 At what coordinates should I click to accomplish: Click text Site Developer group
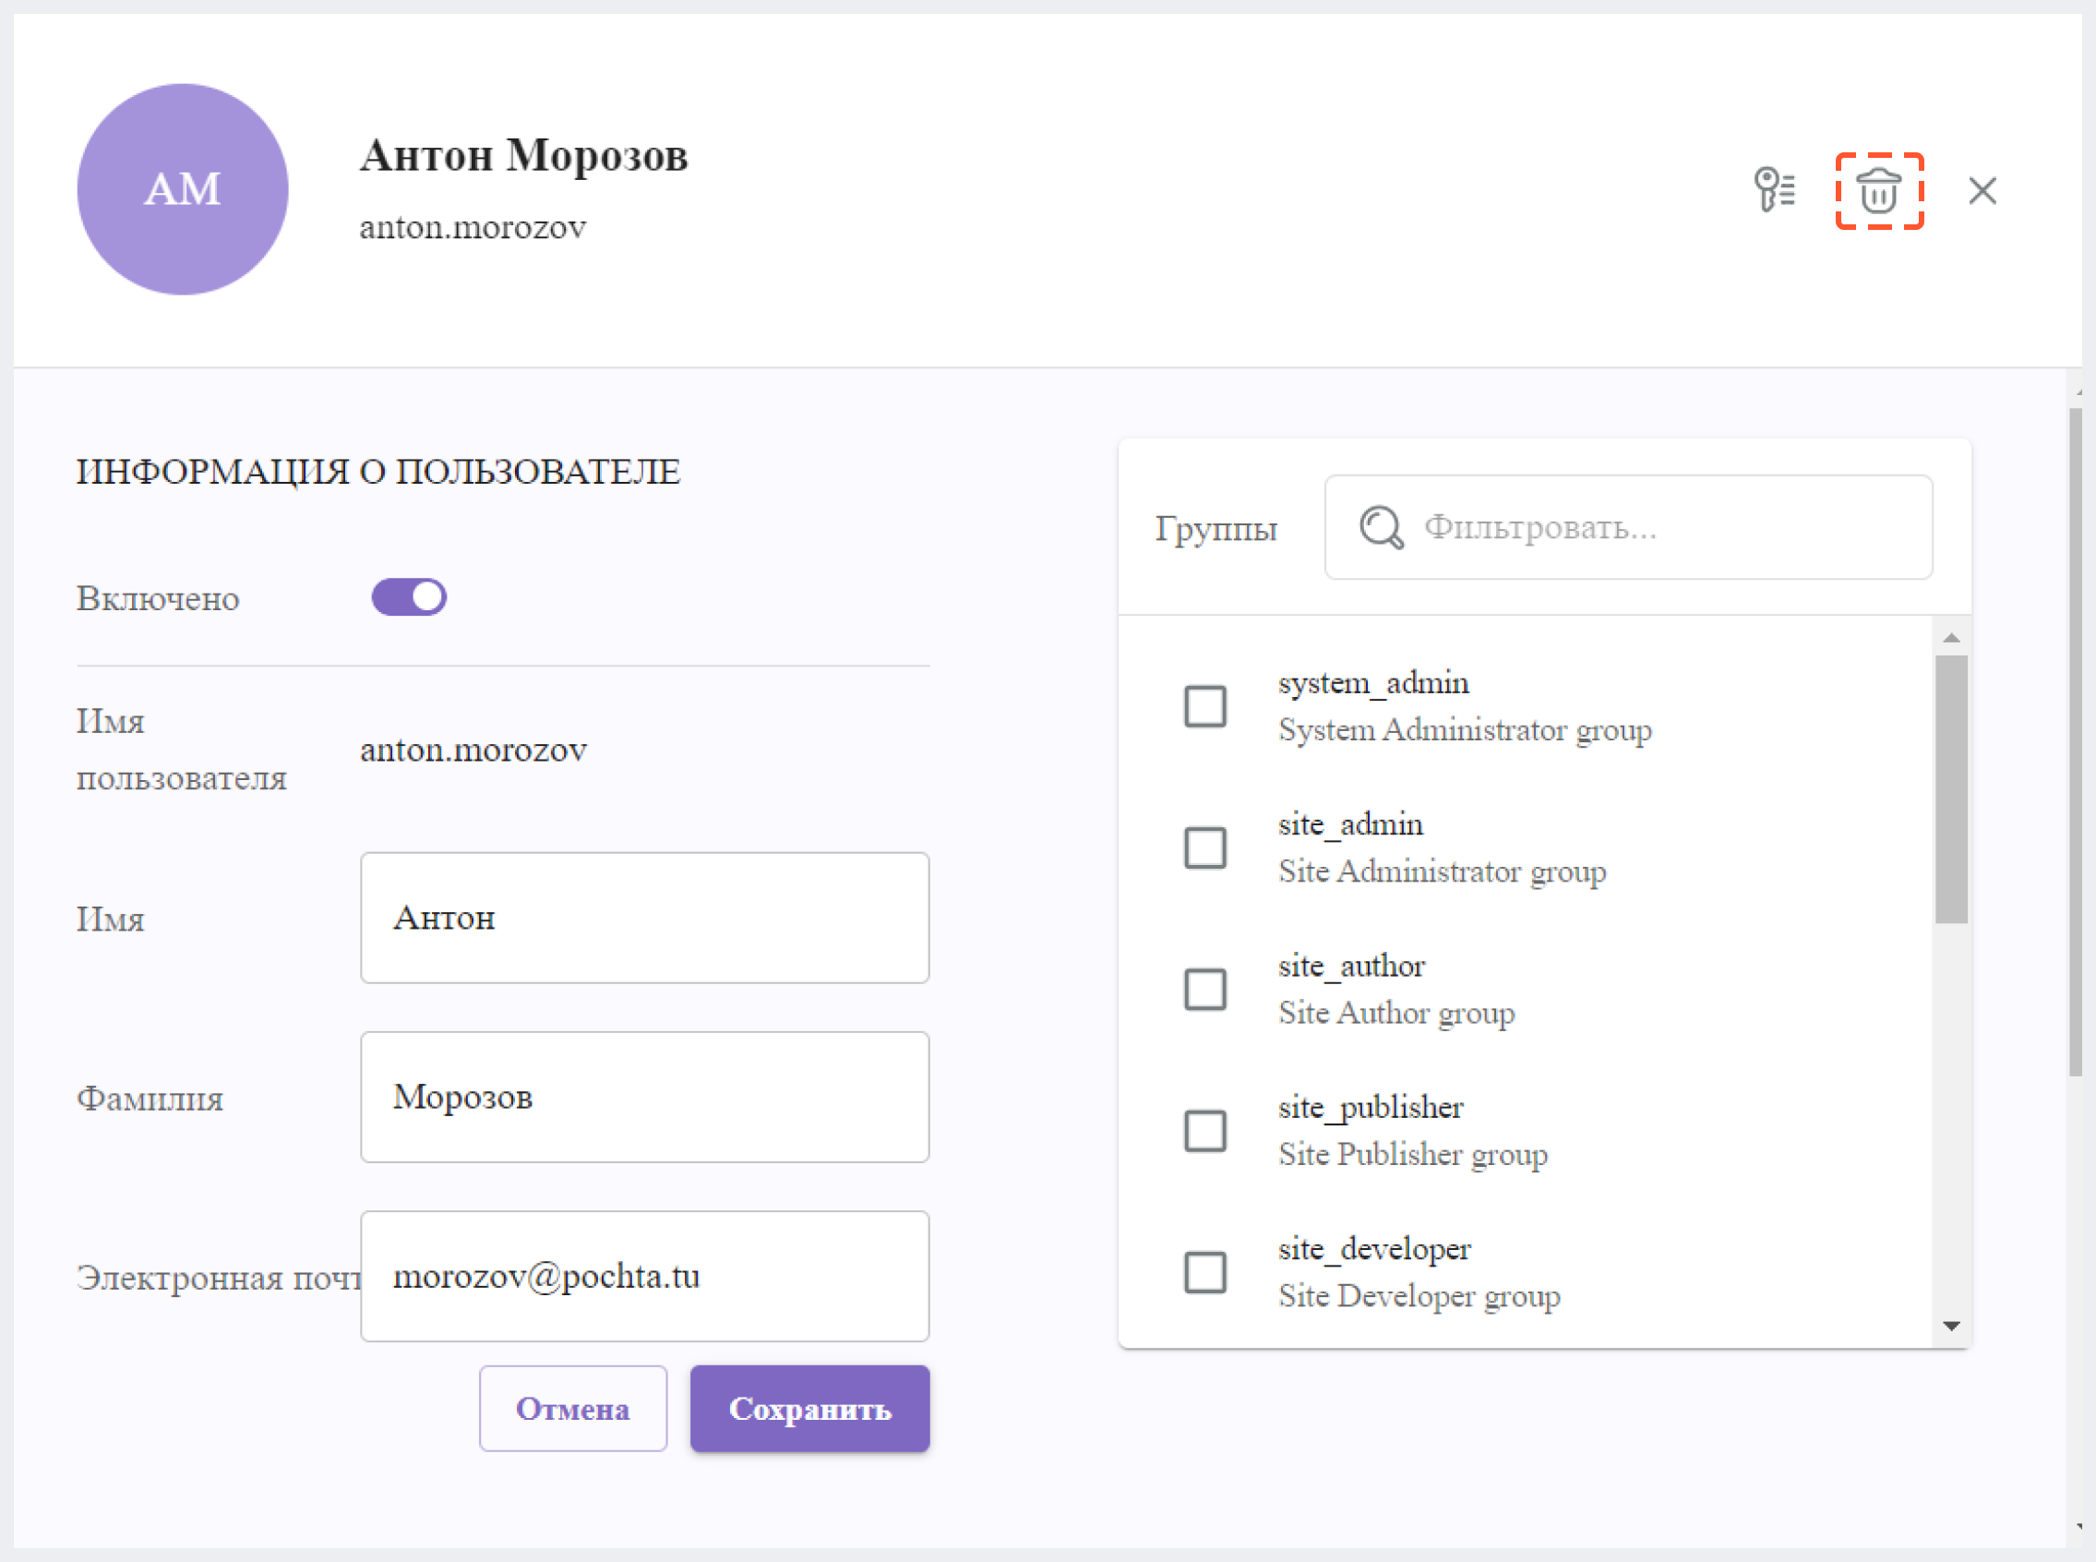[1419, 1296]
